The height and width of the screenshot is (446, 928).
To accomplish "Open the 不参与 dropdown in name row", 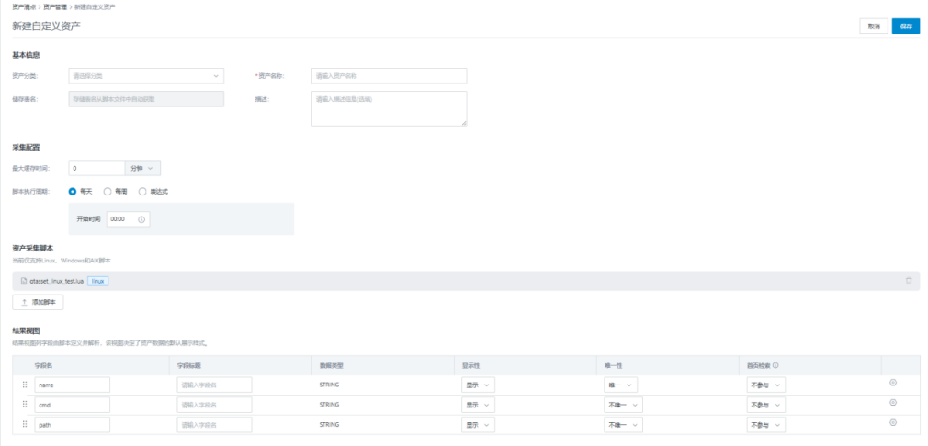I will pyautogui.click(x=766, y=385).
